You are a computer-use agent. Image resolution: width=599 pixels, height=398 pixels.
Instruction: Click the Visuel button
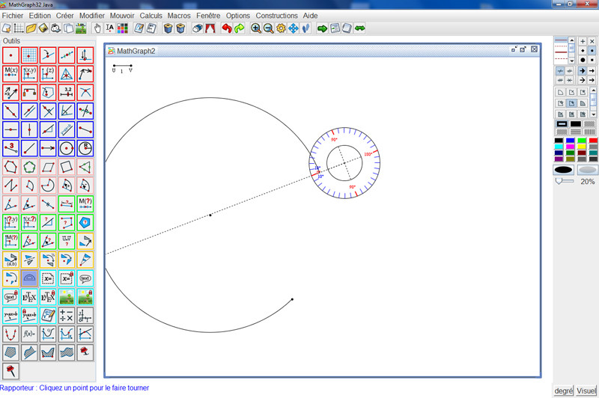coord(586,391)
